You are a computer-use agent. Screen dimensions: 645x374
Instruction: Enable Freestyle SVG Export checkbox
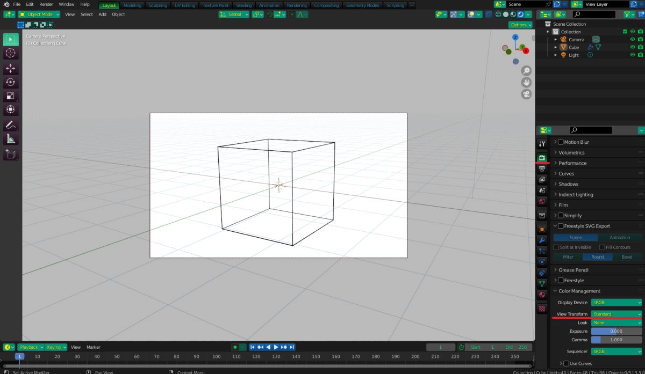(x=561, y=226)
